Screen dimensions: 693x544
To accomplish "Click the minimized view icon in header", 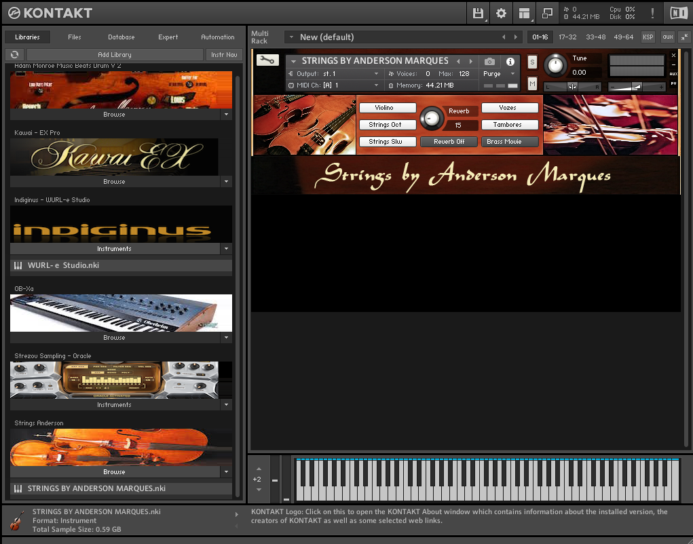I will click(547, 14).
